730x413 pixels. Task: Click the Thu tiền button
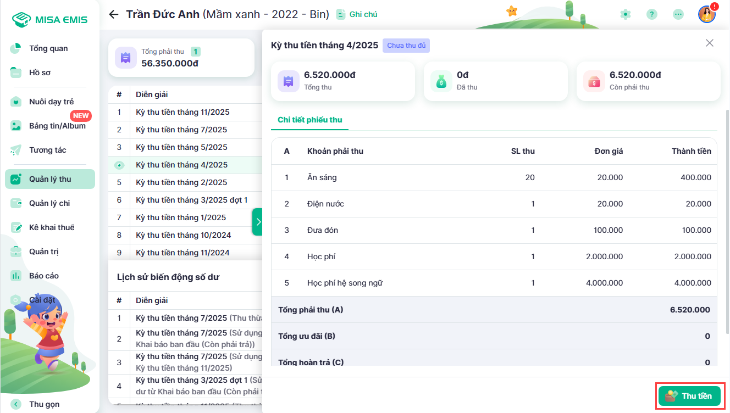point(689,395)
